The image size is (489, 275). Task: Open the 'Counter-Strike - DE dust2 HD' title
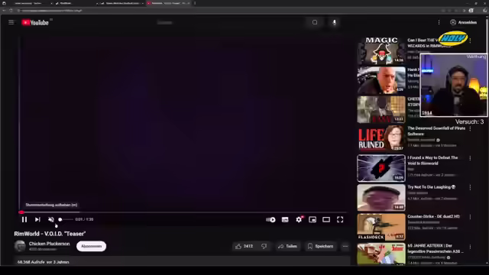pyautogui.click(x=433, y=216)
